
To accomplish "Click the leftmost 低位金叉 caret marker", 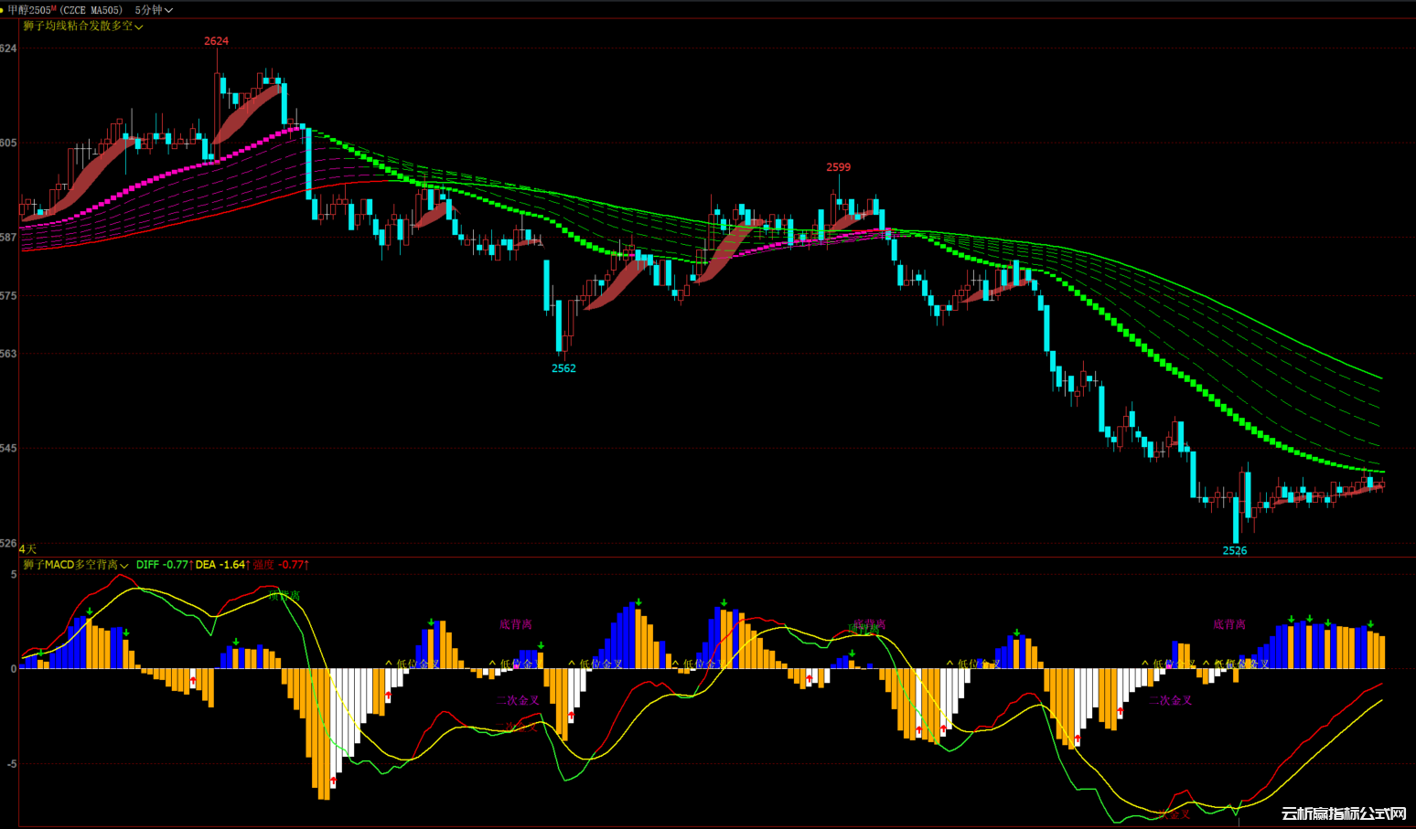I will pyautogui.click(x=389, y=663).
